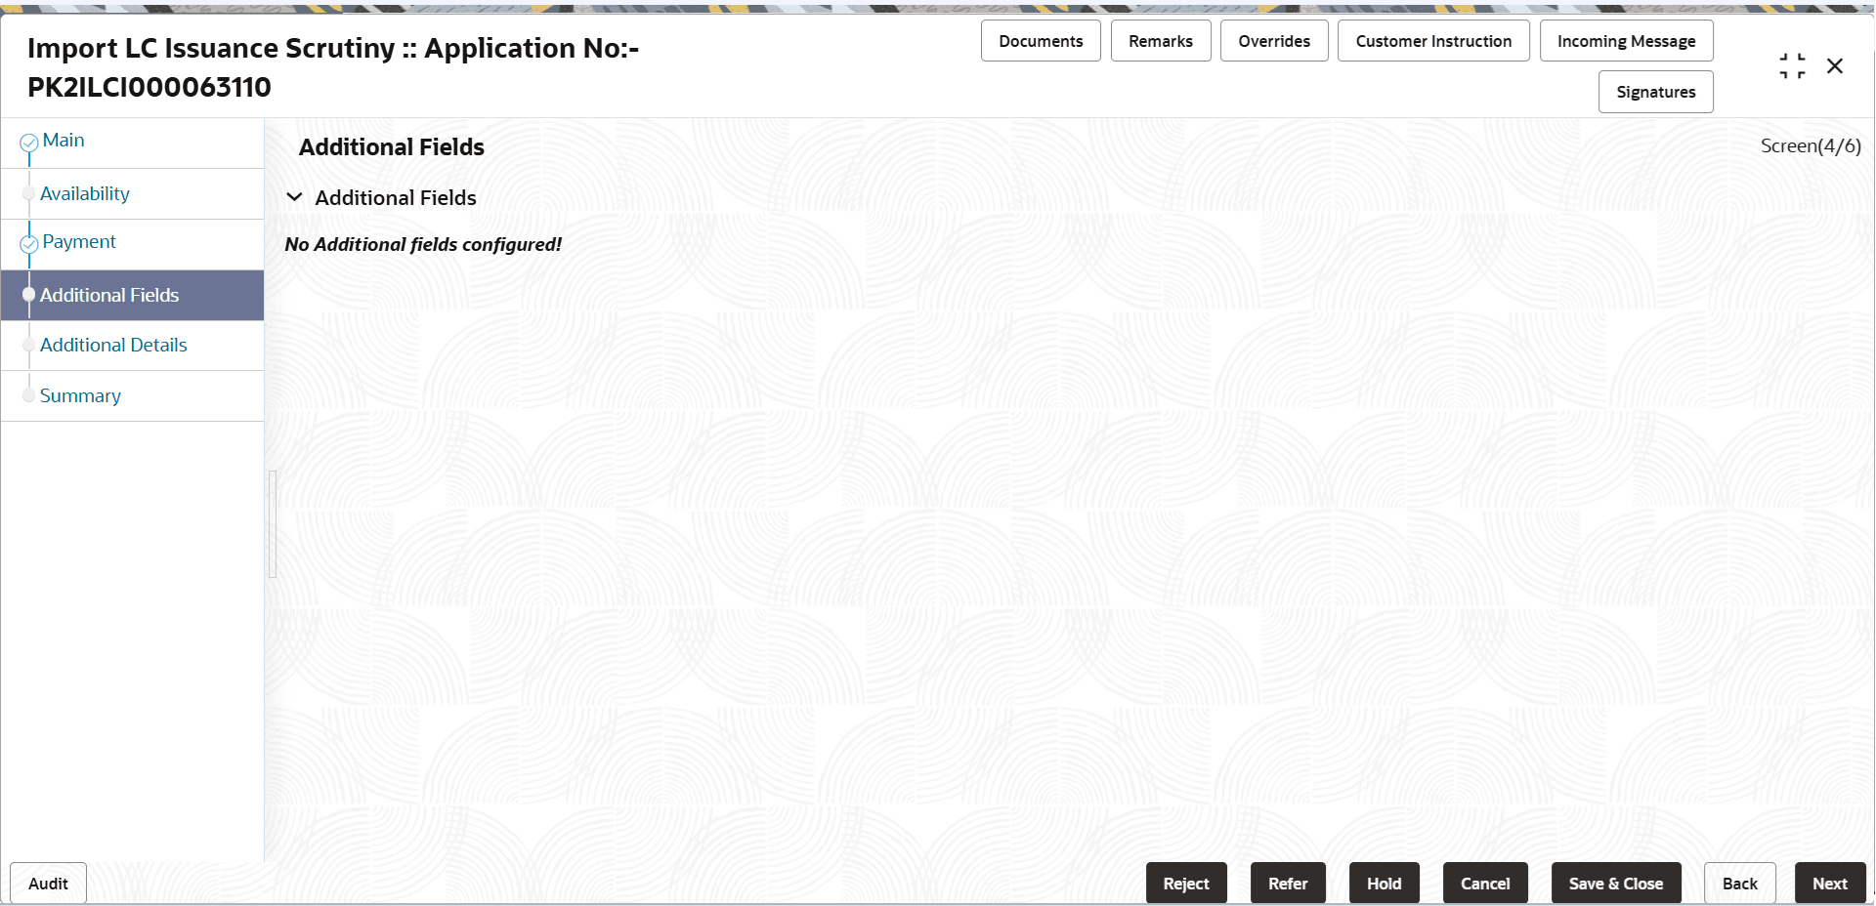Close the Import LC Issuance Scrutiny screen

click(1836, 65)
